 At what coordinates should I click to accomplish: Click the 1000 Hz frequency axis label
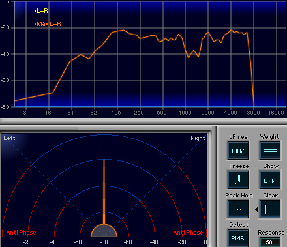[185, 113]
